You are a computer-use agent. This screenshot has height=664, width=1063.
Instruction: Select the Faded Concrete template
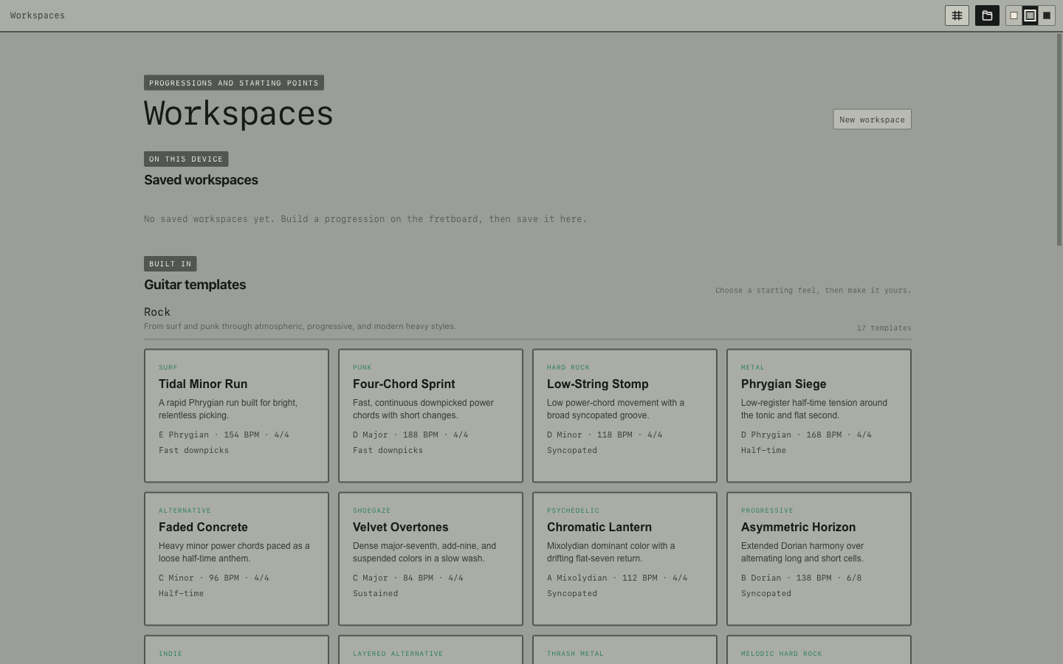coord(236,559)
